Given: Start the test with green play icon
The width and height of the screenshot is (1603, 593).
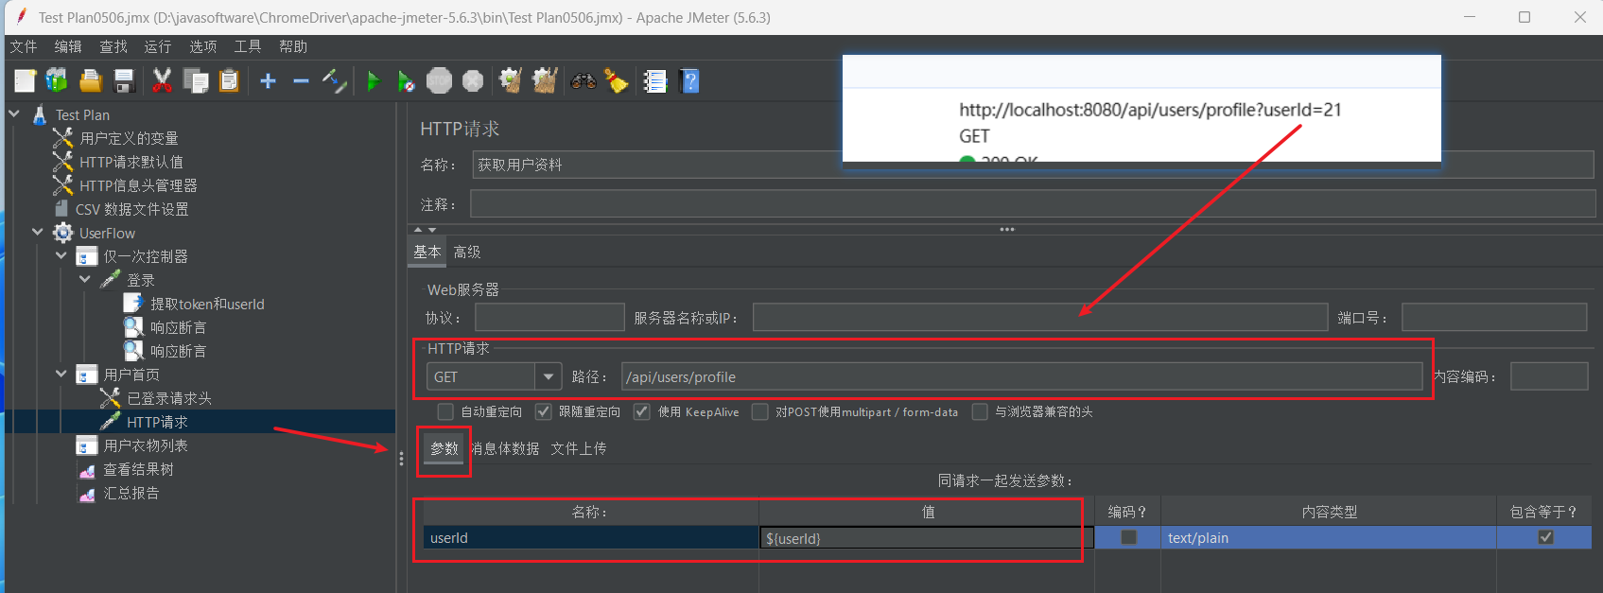Looking at the screenshot, I should [x=374, y=81].
